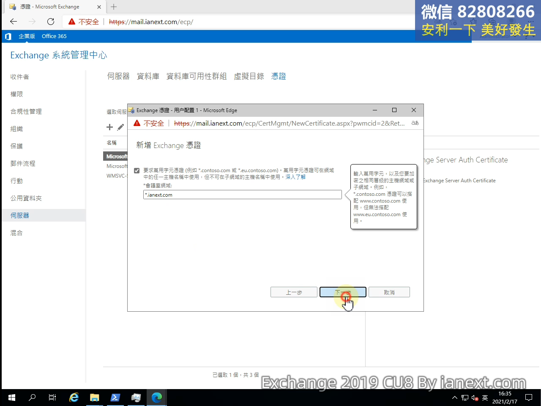Image resolution: width=541 pixels, height=406 pixels.
Task: Click the 深入了解 learn more link
Action: tap(295, 177)
